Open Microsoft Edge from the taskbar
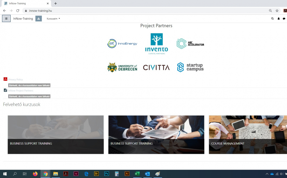The height and width of the screenshot is (178, 287). (x=86, y=174)
